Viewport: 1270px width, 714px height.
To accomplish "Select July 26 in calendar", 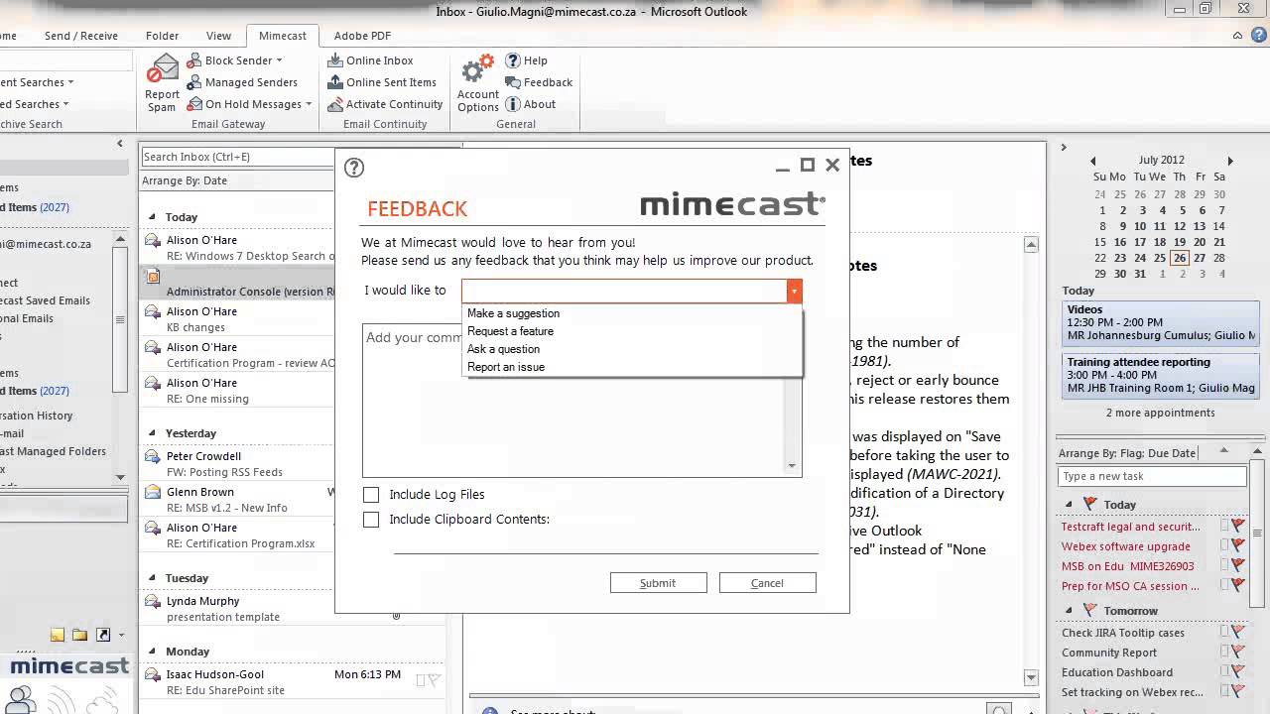I will [1180, 258].
